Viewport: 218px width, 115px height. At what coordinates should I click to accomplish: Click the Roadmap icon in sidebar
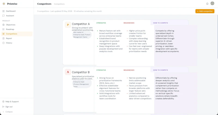pos(4,29)
